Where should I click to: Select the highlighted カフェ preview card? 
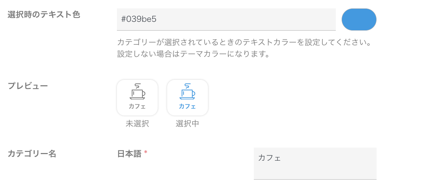click(x=187, y=98)
